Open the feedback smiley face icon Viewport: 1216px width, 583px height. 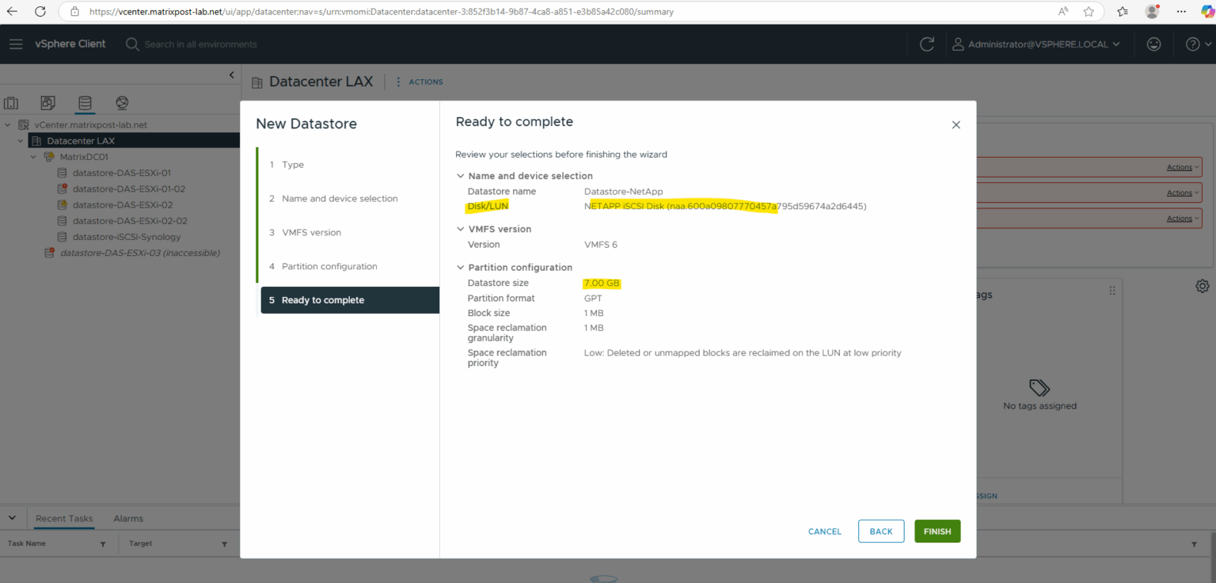(x=1153, y=44)
